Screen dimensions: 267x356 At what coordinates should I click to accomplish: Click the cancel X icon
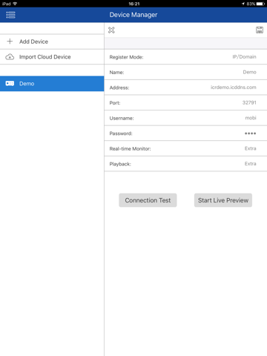pyautogui.click(x=111, y=30)
